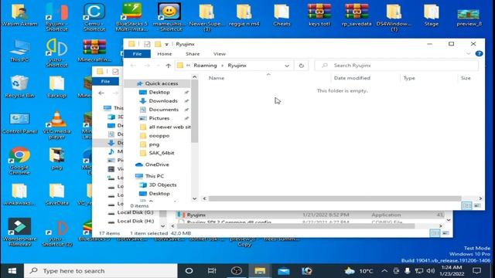Select Local Disk (G:) in back window
The height and width of the screenshot is (278, 495).
(135, 212)
